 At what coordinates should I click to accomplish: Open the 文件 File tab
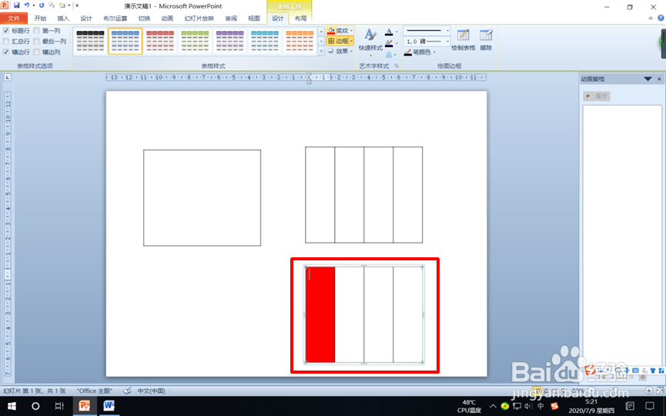(x=14, y=18)
